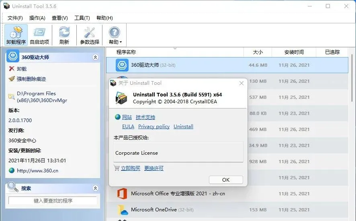
Task: Select the Microsoft OneDrive row
Action: [227, 210]
